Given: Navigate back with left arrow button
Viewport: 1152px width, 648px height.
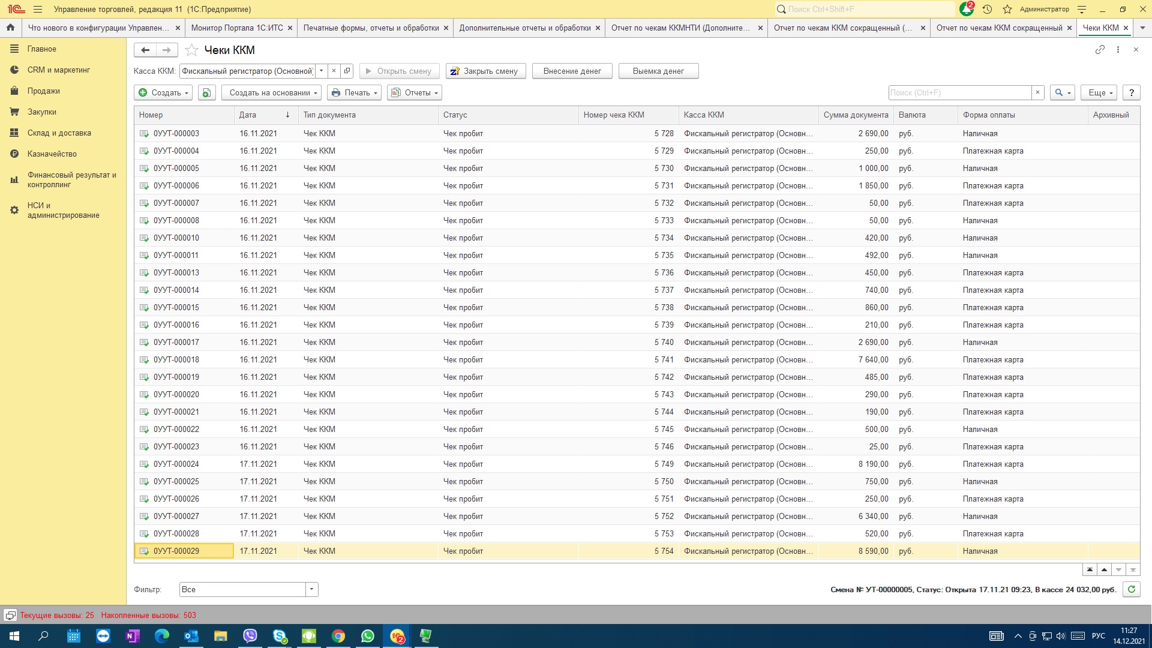Looking at the screenshot, I should [x=145, y=50].
